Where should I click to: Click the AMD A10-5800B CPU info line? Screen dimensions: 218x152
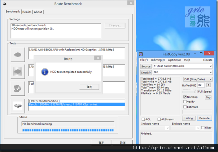pyautogui.click(x=71, y=50)
